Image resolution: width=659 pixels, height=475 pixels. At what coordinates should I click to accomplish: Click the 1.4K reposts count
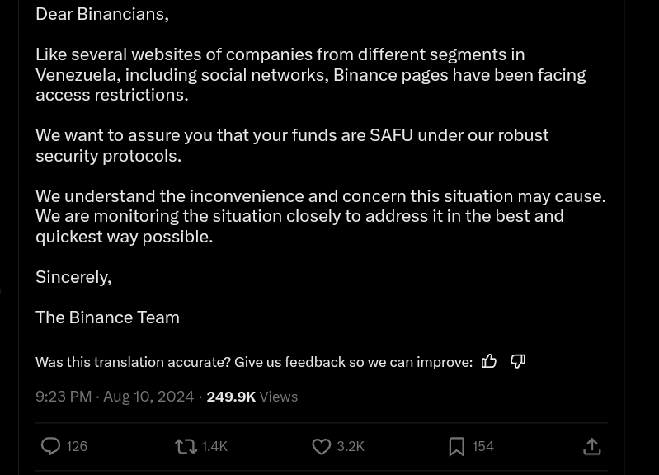(214, 446)
